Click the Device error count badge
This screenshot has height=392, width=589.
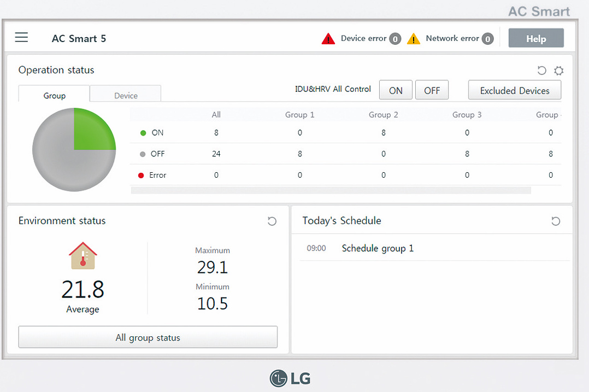(394, 39)
